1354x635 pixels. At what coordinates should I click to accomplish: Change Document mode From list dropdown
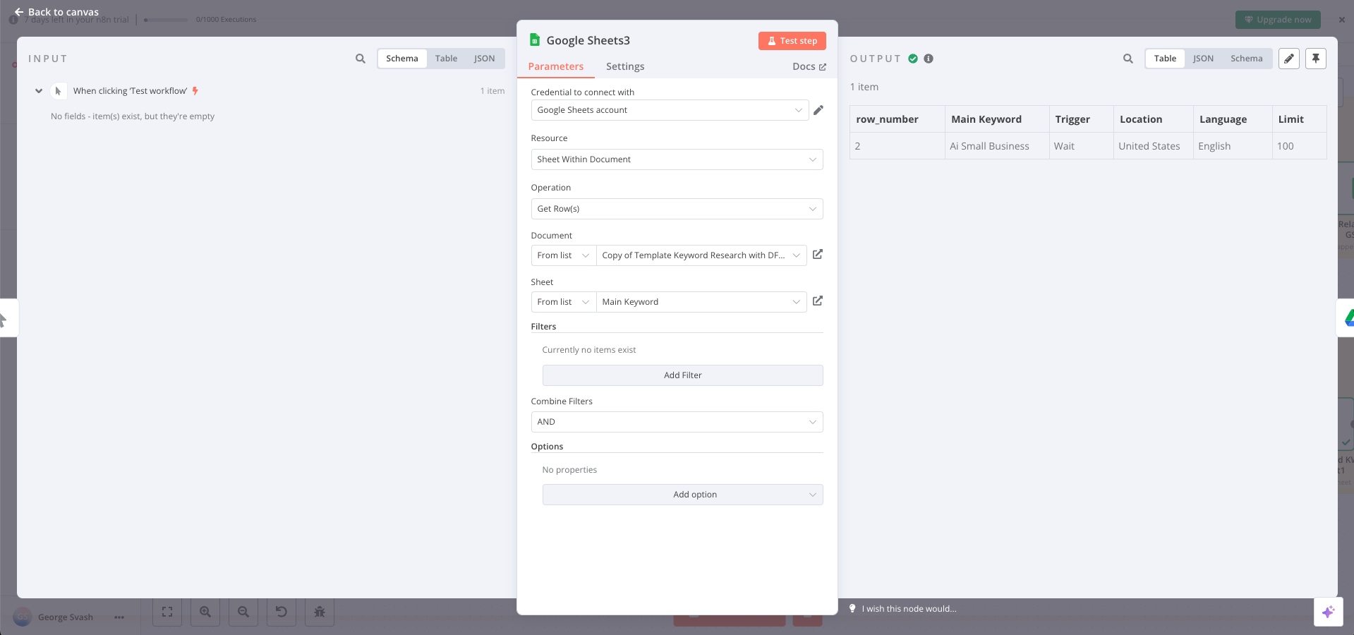tap(563, 255)
